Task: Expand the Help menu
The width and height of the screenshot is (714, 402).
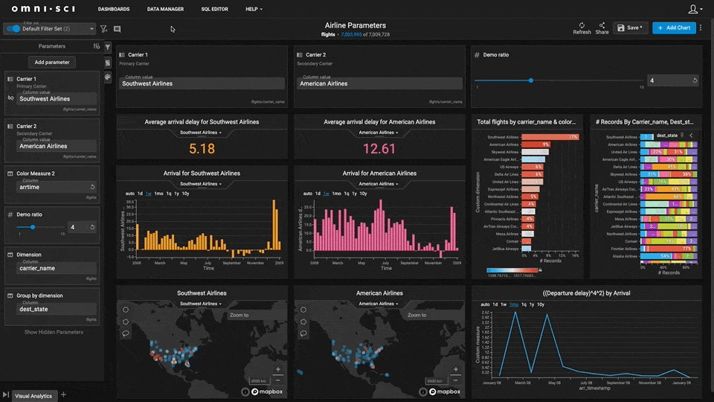Action: (x=254, y=9)
